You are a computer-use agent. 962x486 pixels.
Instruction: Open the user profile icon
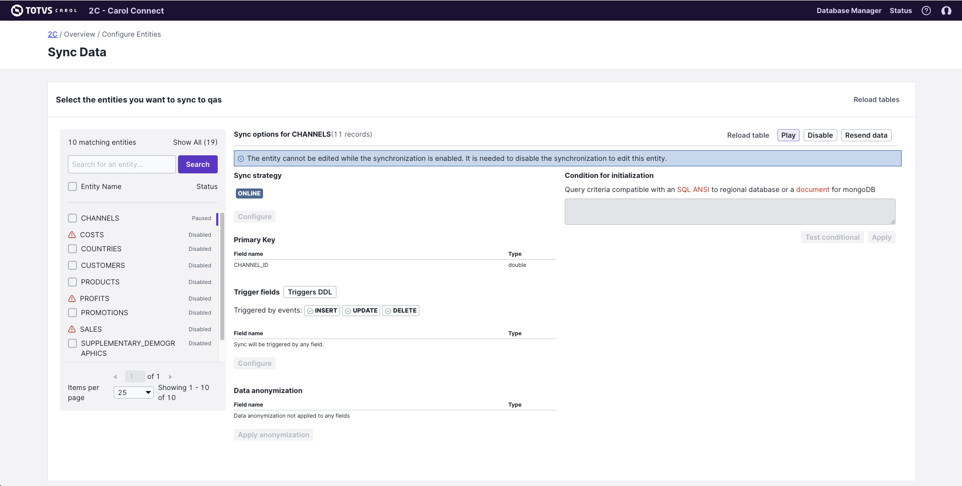coord(946,11)
